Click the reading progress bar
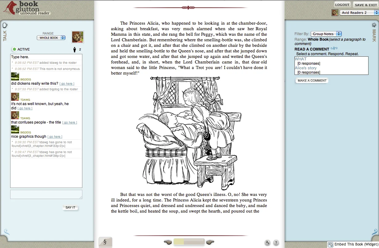Image resolution: width=379 pixels, height=248 pixels. tap(189, 242)
